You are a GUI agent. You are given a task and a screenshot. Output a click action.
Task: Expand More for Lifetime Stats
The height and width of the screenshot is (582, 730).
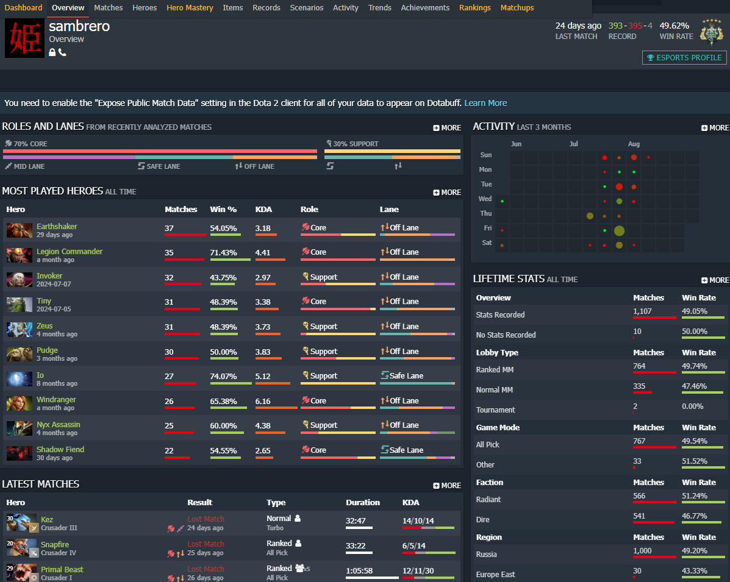click(x=715, y=280)
